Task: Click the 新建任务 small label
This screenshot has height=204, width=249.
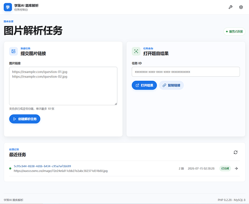Action: pos(25,49)
